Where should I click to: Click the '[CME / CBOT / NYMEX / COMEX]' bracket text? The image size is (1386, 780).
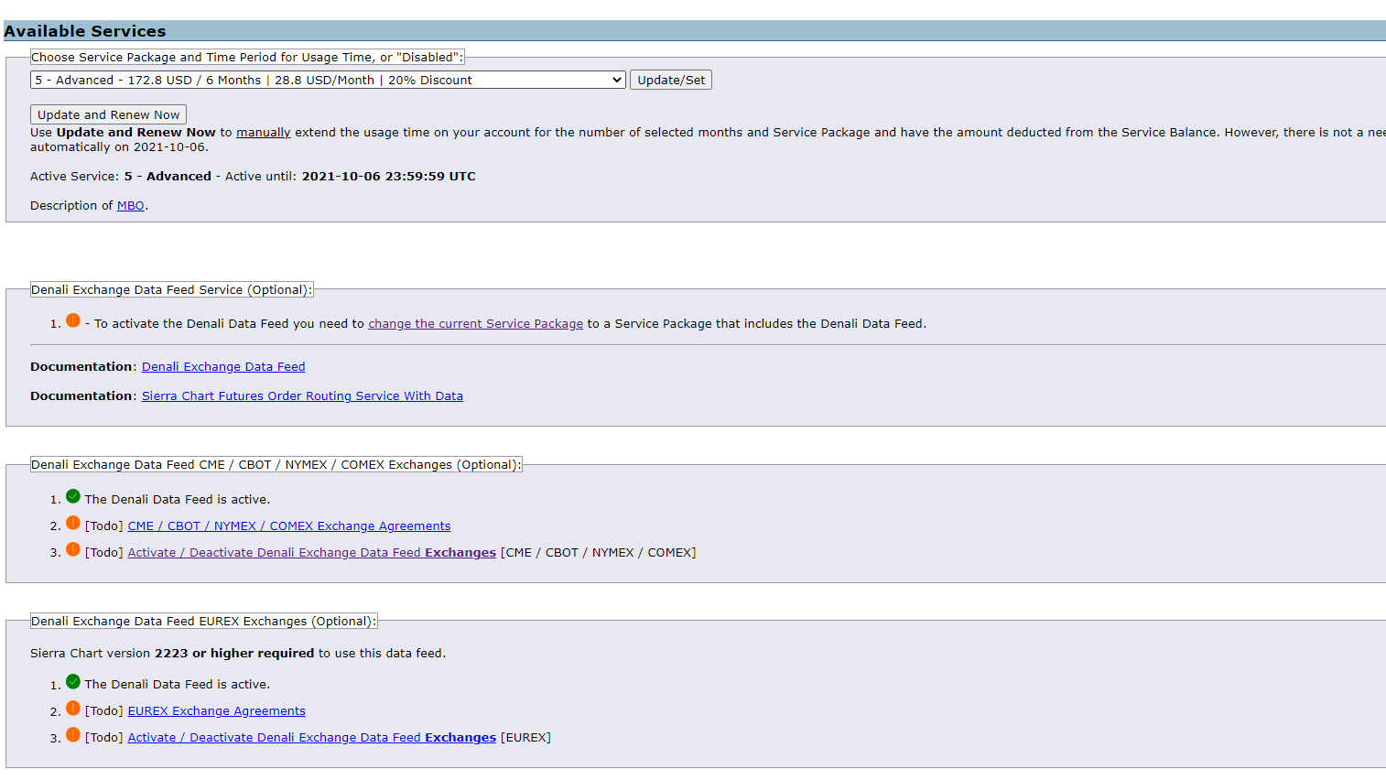click(599, 553)
